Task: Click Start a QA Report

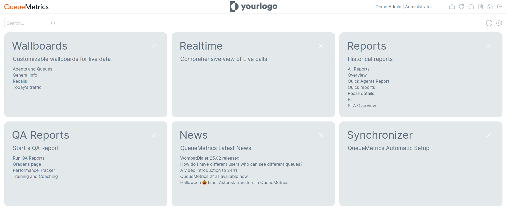Action: 36,148
